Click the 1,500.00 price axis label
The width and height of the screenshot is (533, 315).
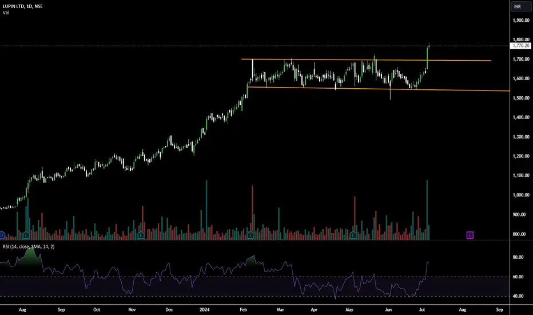521,98
